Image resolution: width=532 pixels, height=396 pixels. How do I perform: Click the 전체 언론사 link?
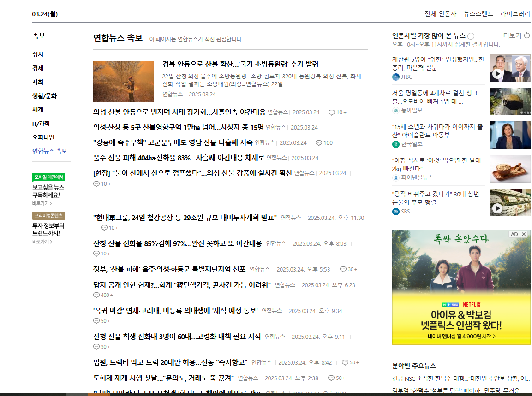tap(440, 13)
